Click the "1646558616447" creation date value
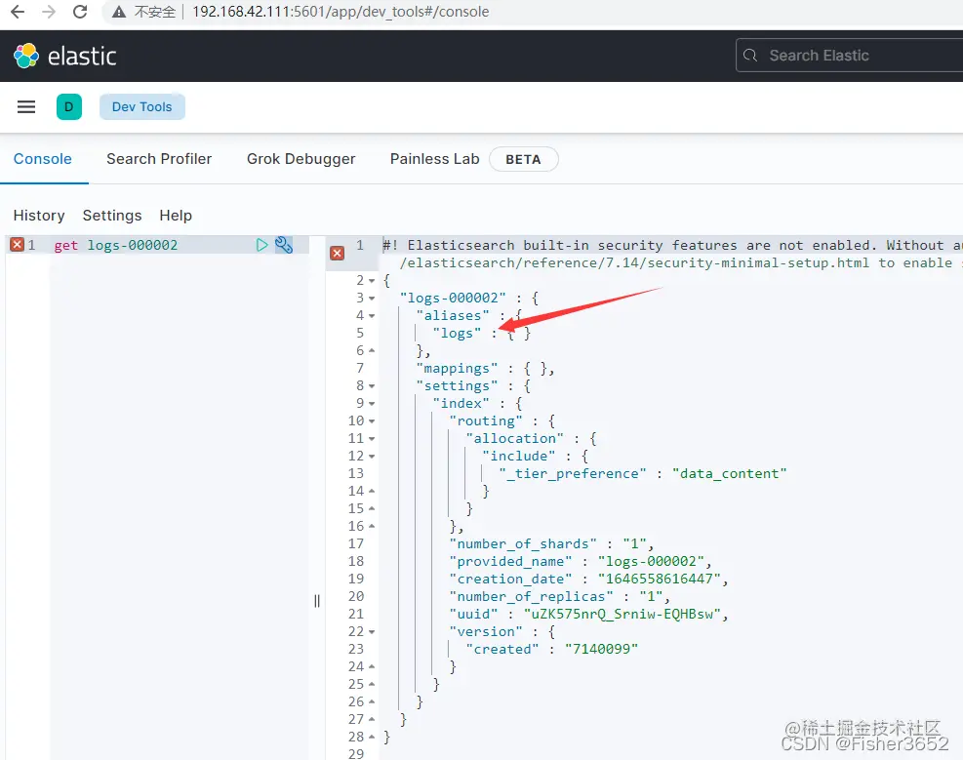Image resolution: width=963 pixels, height=760 pixels. [x=659, y=579]
